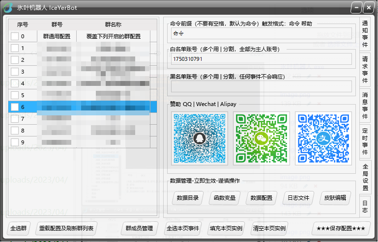Image resolution: width=378 pixels, height=242 pixels.
Task: Click the IceYerBot app logo icon
Action: click(x=7, y=8)
